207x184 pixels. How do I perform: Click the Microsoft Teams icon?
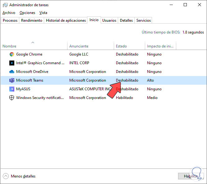[x=12, y=80]
